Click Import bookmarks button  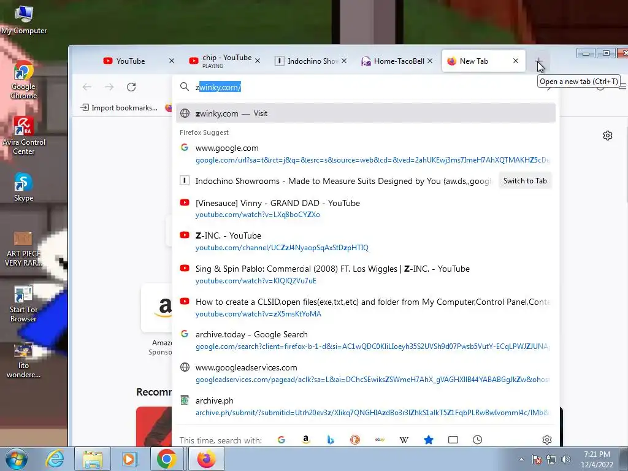(120, 108)
